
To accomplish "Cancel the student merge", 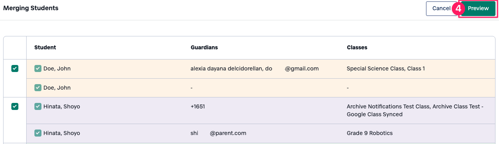I will (x=441, y=8).
